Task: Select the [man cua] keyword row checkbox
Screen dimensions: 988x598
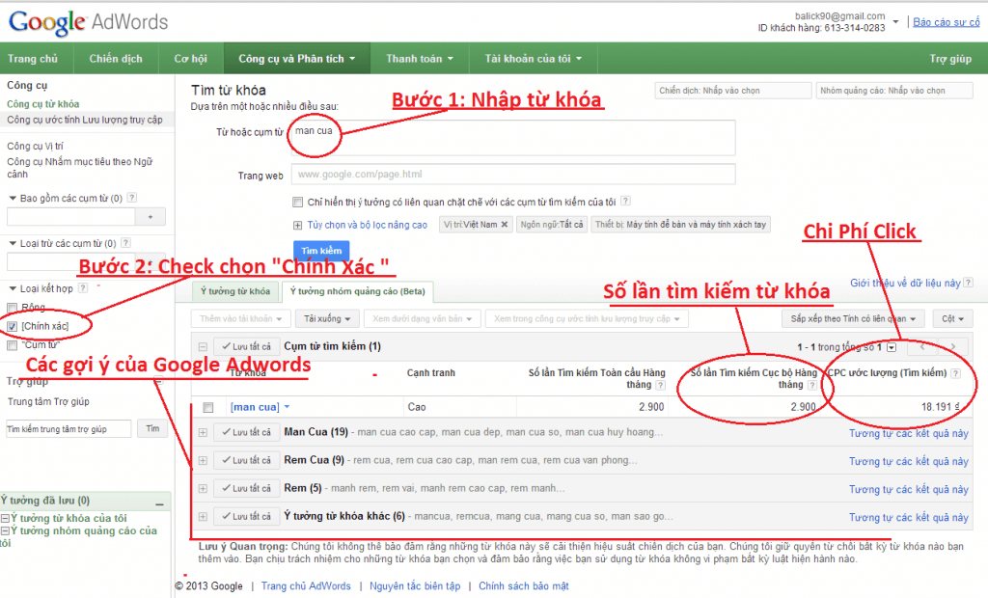Action: pyautogui.click(x=208, y=408)
